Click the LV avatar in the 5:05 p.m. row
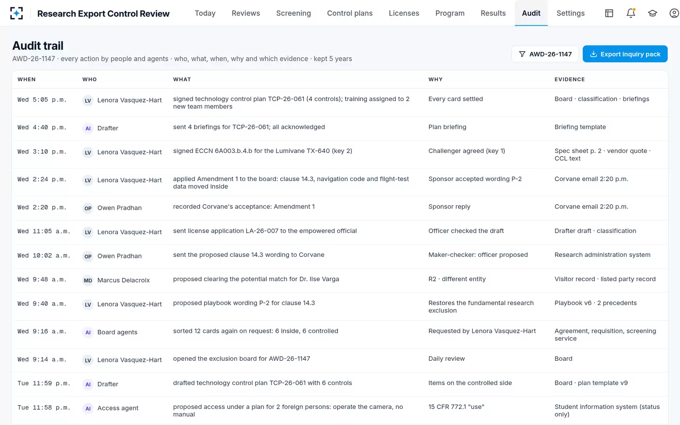The image size is (680, 425). point(88,101)
